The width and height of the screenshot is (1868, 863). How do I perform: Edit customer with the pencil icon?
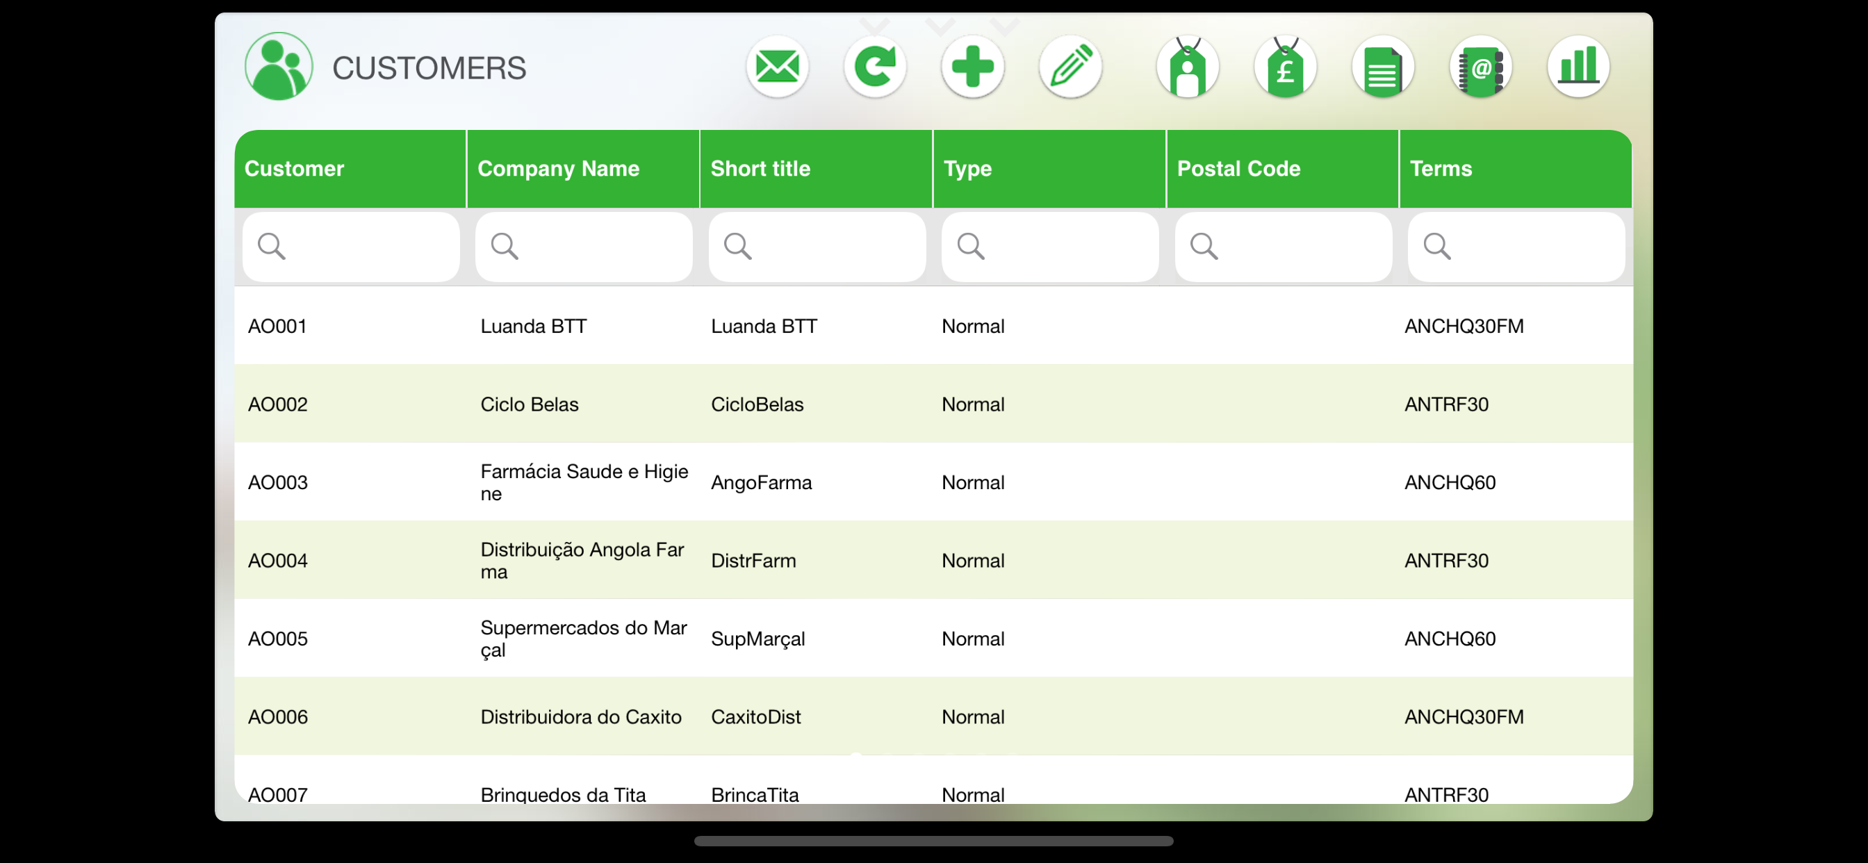1070,67
